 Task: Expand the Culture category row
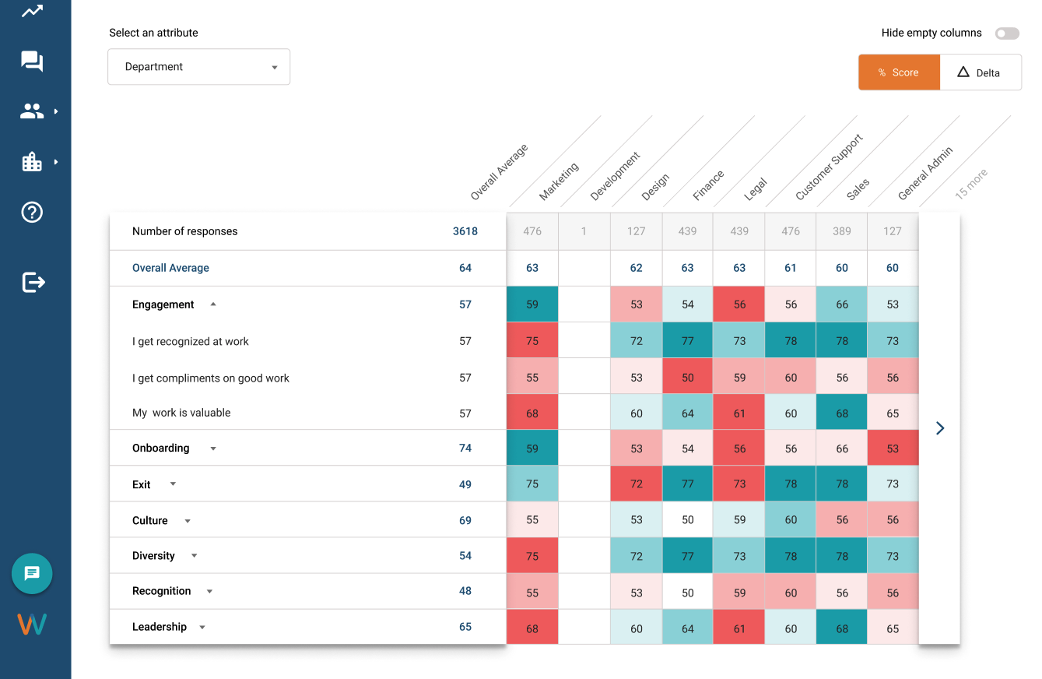coord(188,521)
